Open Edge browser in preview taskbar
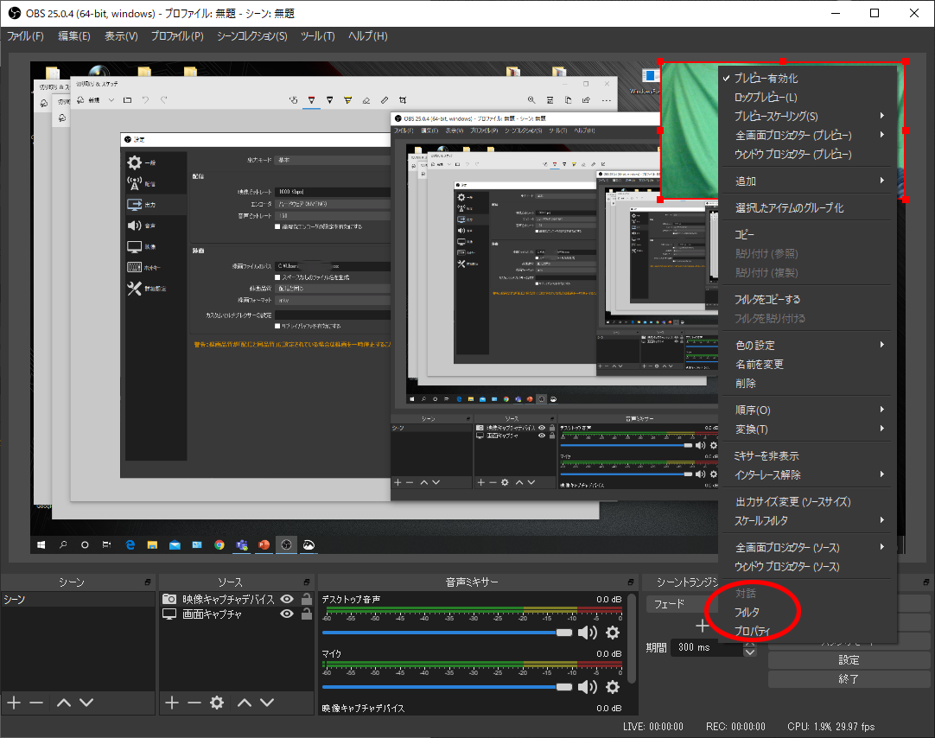 [x=130, y=544]
